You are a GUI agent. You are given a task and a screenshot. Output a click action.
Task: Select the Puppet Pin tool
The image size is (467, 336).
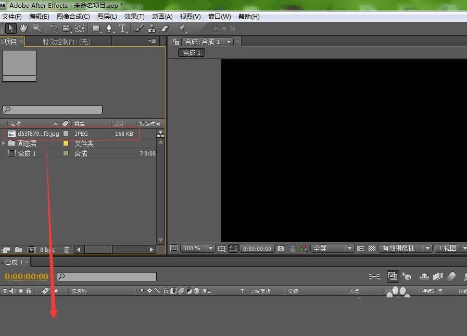click(182, 28)
